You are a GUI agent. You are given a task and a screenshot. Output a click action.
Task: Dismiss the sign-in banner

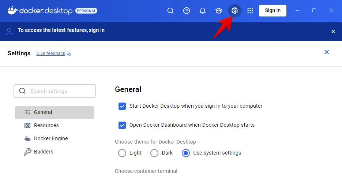(x=333, y=31)
